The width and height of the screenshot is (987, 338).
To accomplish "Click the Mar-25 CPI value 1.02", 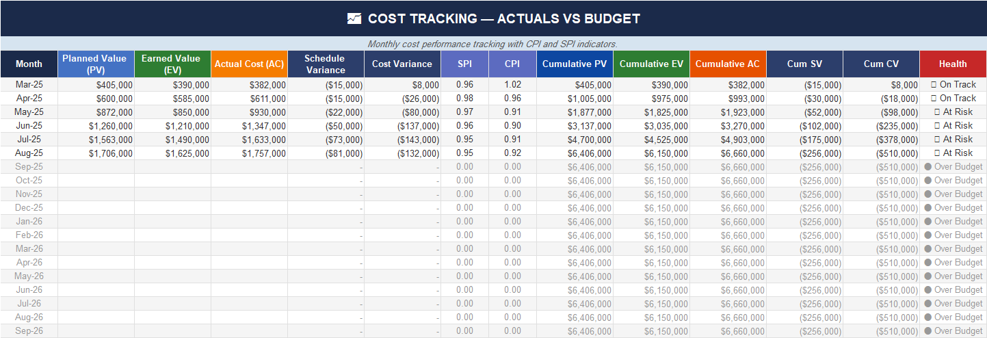I will click(x=512, y=85).
